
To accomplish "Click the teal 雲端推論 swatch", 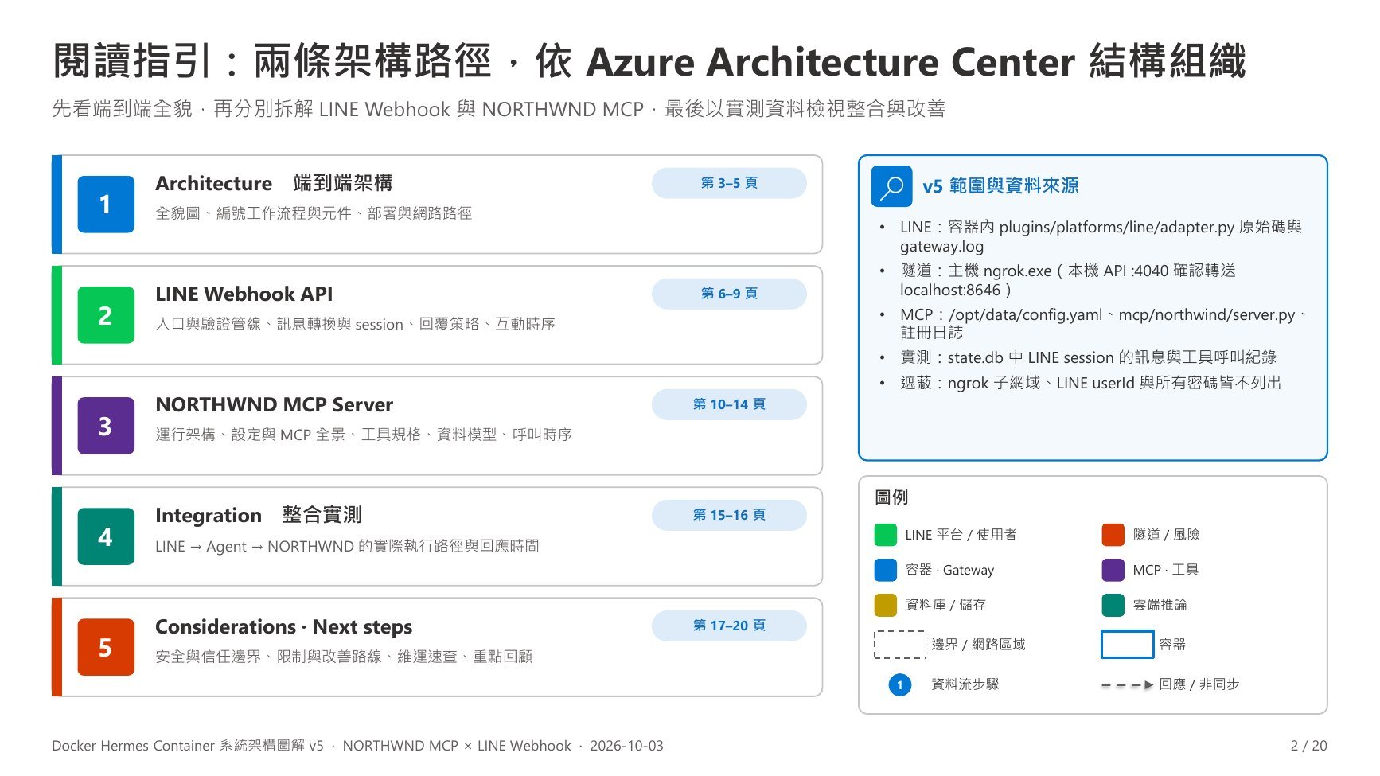I will coord(1113,605).
